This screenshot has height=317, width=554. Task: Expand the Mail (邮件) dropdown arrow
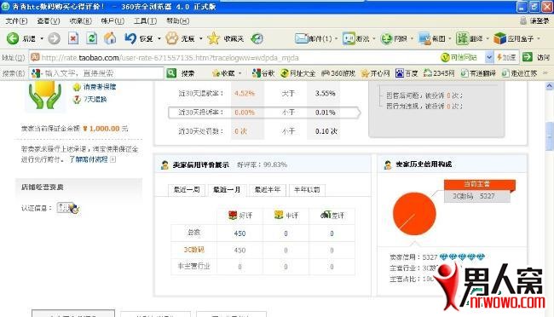coord(336,38)
